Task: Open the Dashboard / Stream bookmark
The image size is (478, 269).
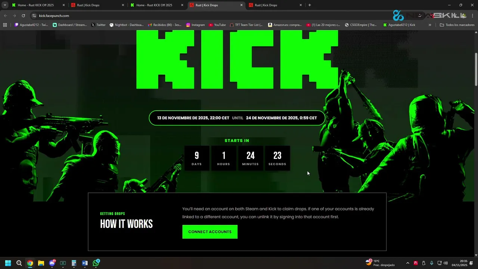Action: [70, 25]
